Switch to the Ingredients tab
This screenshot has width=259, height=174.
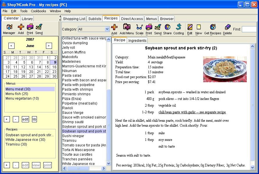(137, 41)
